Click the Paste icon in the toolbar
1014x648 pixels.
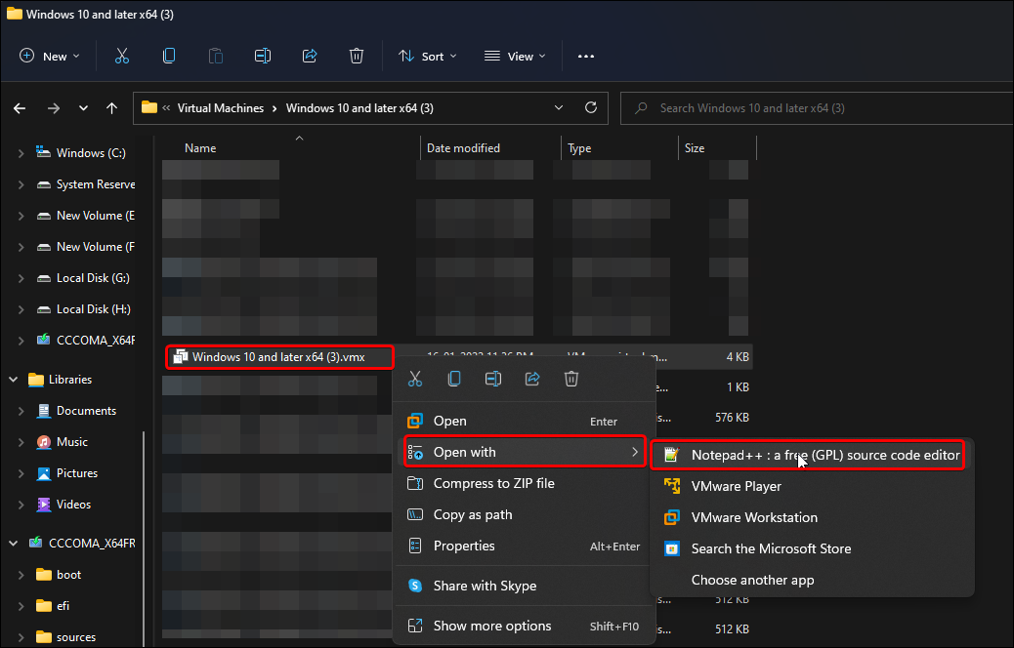click(215, 56)
